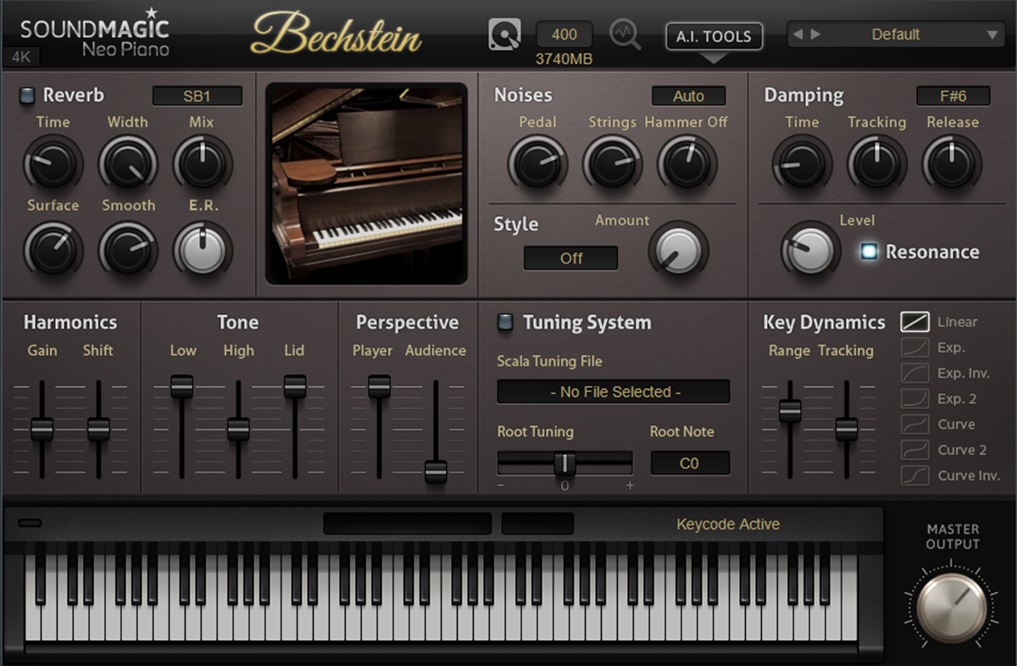Select the Exp. 2 curve icon
The image size is (1017, 666).
click(914, 398)
